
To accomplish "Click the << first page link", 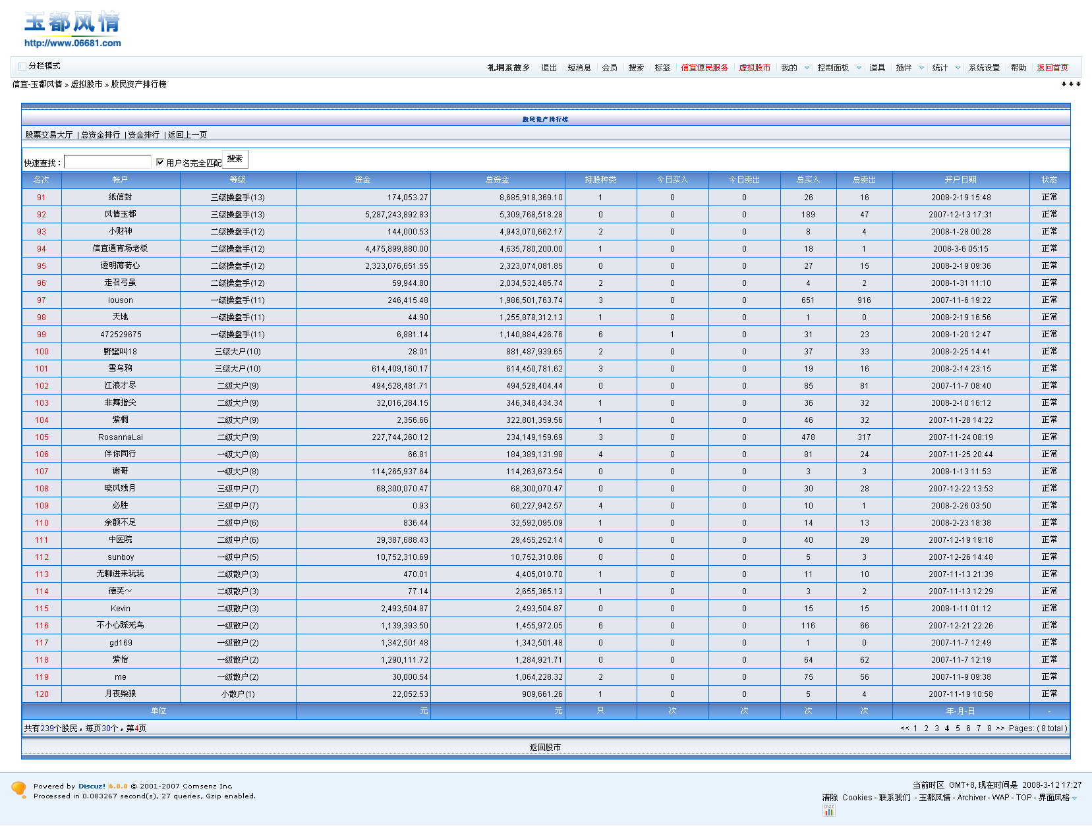I will click(904, 729).
